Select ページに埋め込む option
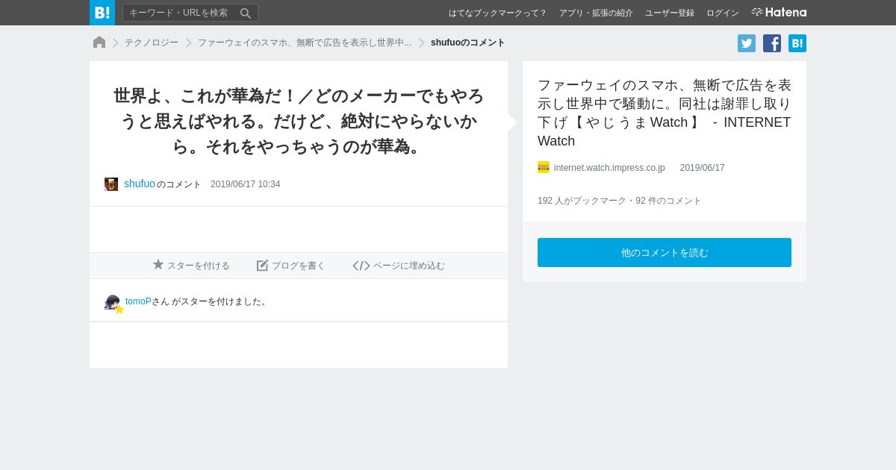 click(409, 266)
